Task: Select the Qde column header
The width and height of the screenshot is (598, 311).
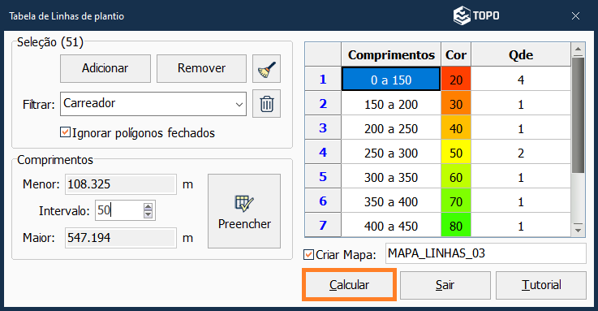Action: [x=521, y=54]
